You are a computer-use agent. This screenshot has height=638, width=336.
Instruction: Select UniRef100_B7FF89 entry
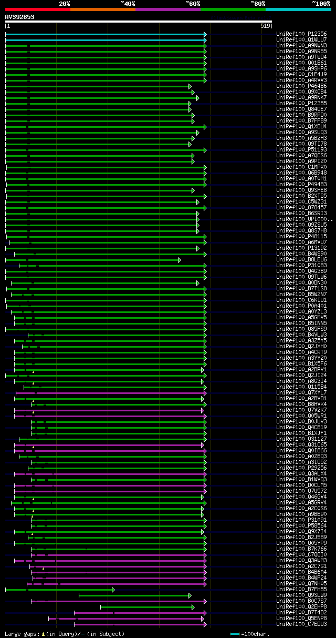(301, 120)
